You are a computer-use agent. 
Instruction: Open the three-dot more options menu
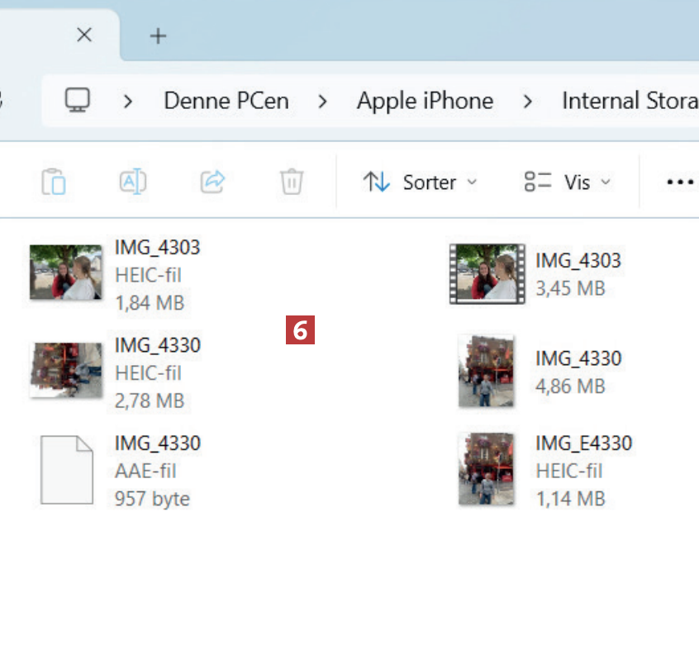pos(679,182)
